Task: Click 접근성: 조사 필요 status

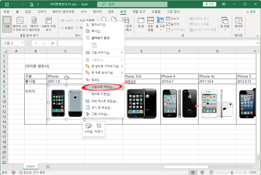Action: pos(32,172)
